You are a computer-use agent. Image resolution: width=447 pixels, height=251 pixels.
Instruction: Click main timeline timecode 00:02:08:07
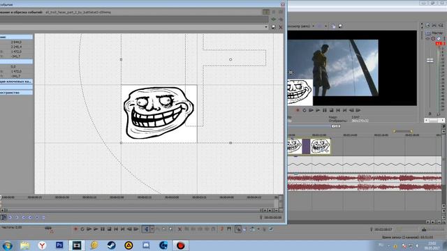click(x=383, y=229)
